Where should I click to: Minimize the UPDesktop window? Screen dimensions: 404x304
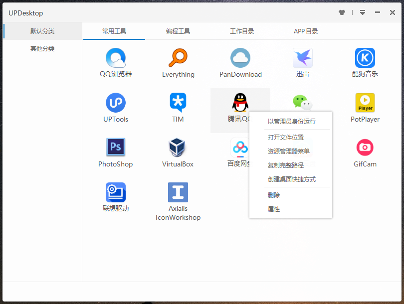coord(378,12)
